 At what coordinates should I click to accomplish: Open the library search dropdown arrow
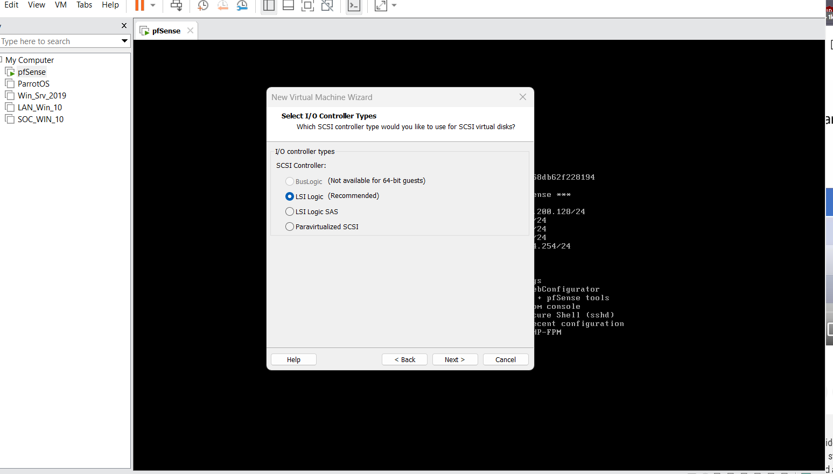click(x=125, y=41)
